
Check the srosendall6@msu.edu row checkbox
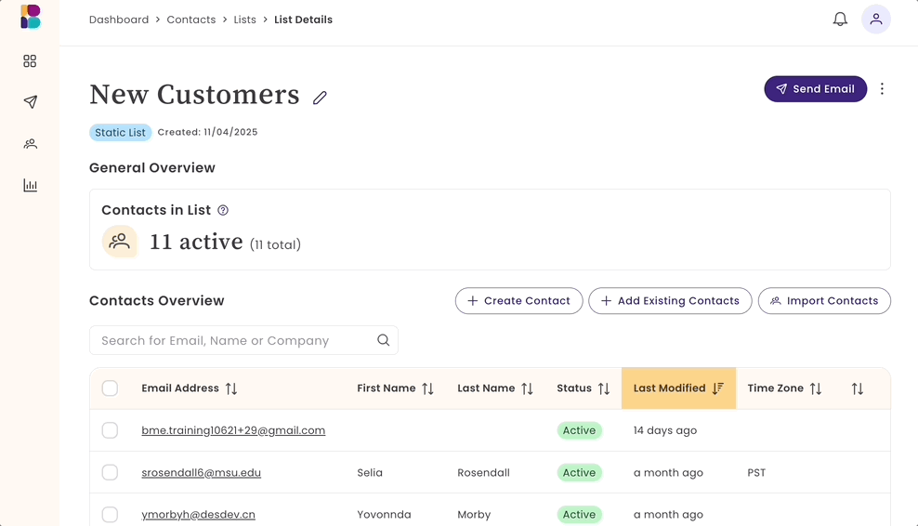click(110, 472)
